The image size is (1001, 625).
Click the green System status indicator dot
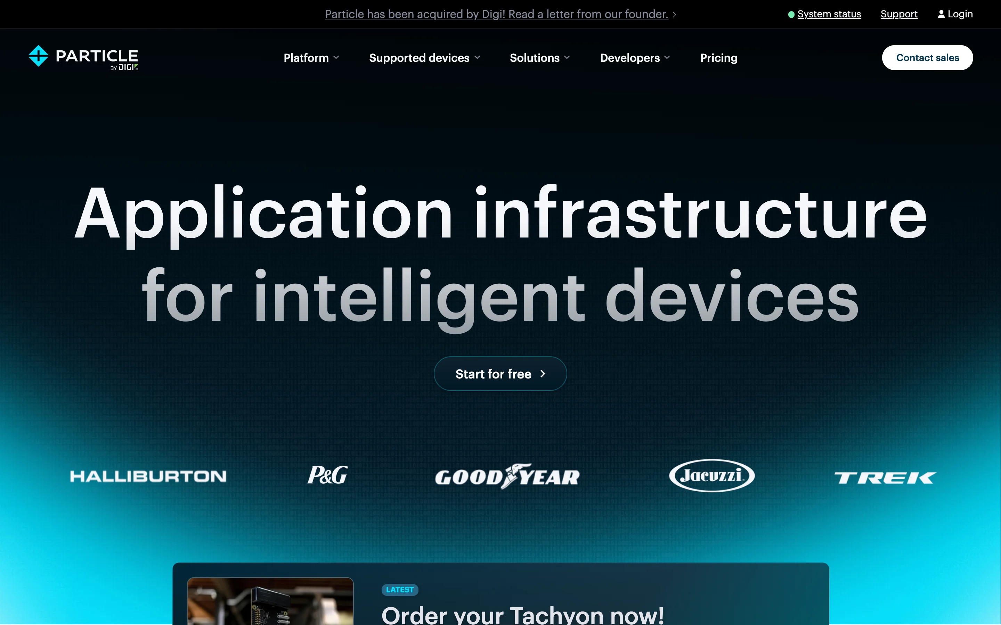pyautogui.click(x=791, y=15)
